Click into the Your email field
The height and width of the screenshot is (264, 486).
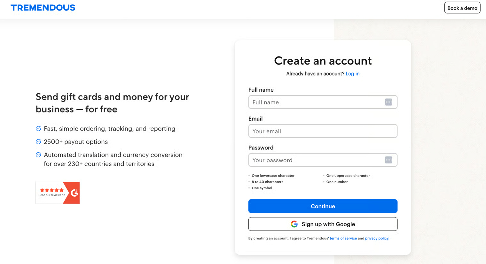pos(323,131)
